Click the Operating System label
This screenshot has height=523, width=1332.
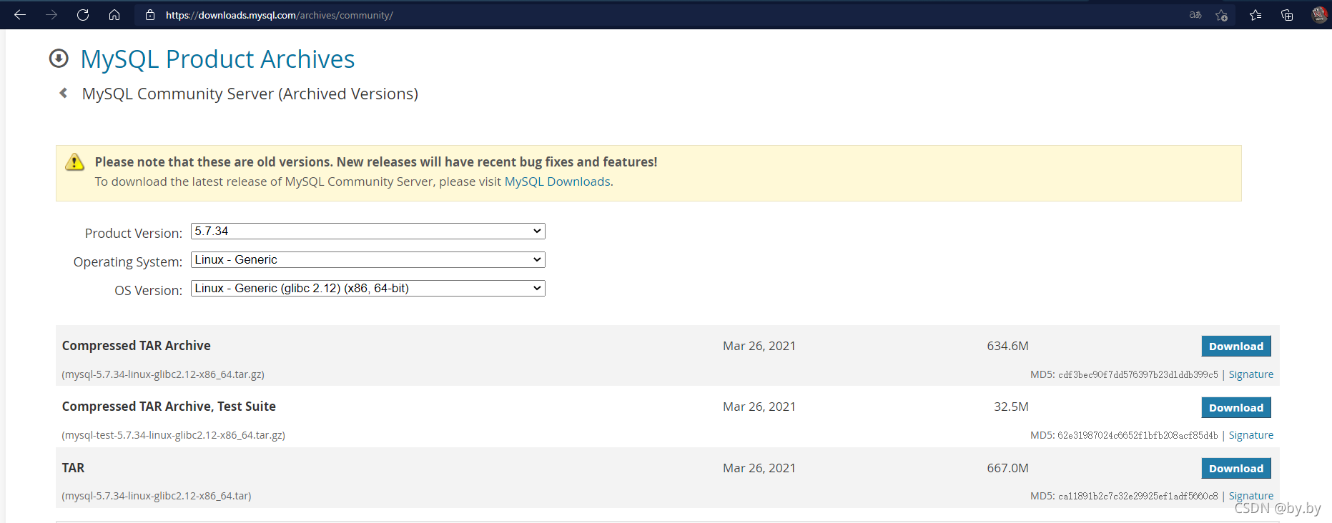(x=128, y=262)
